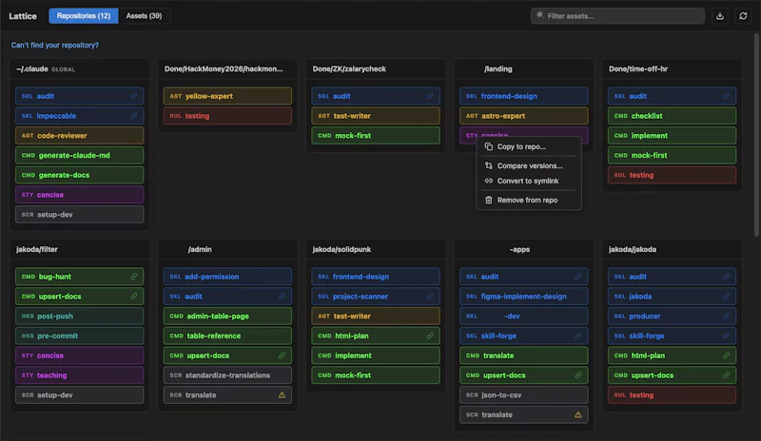Click link icon on jakoda/jakoda upsert-docs
This screenshot has width=761, height=441.
726,375
